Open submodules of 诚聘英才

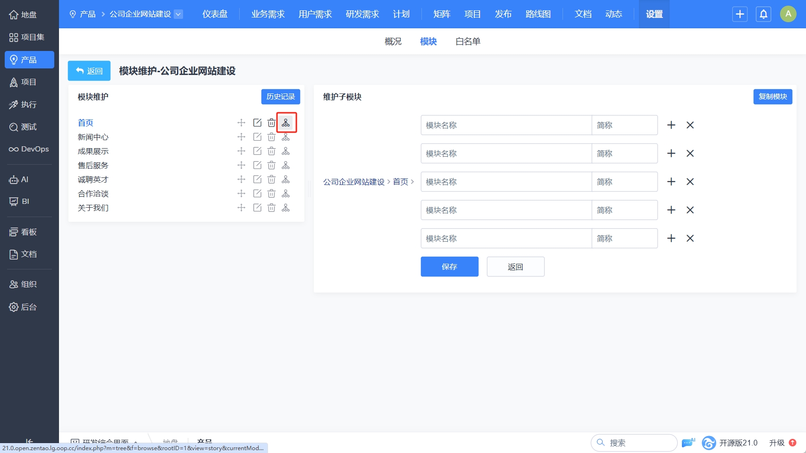point(286,179)
